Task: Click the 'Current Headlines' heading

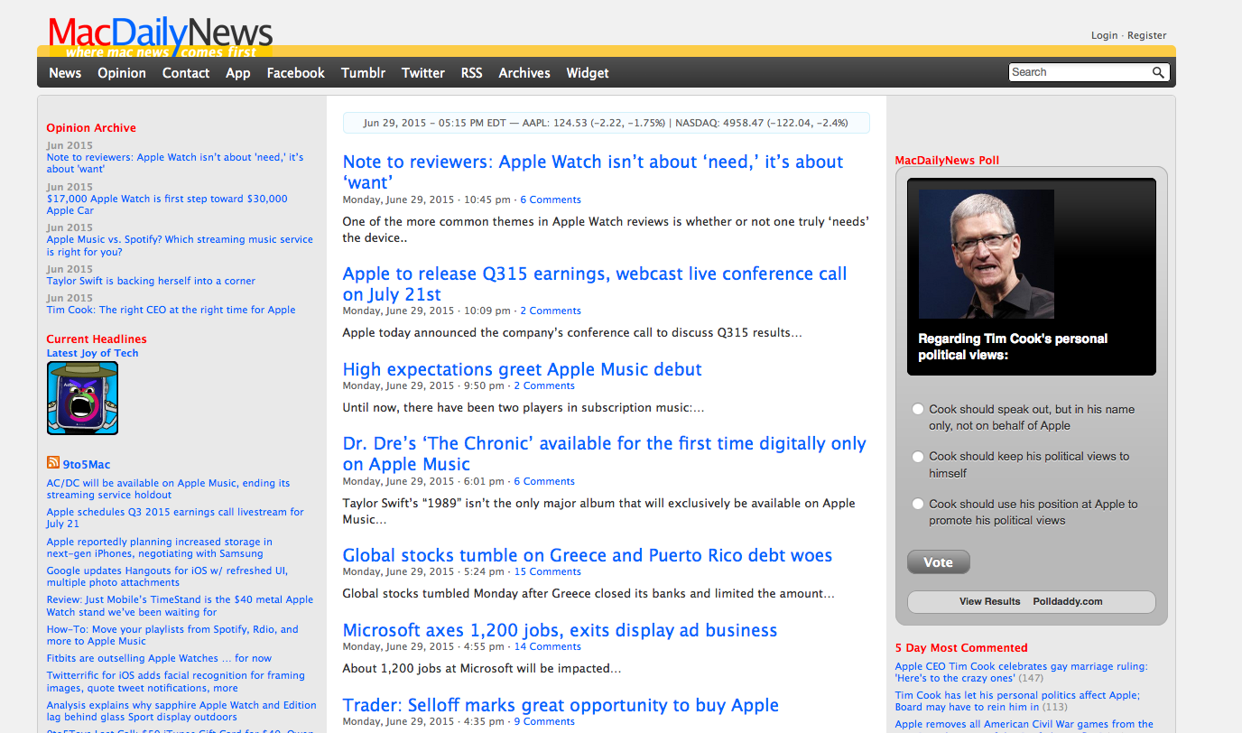Action: click(97, 339)
